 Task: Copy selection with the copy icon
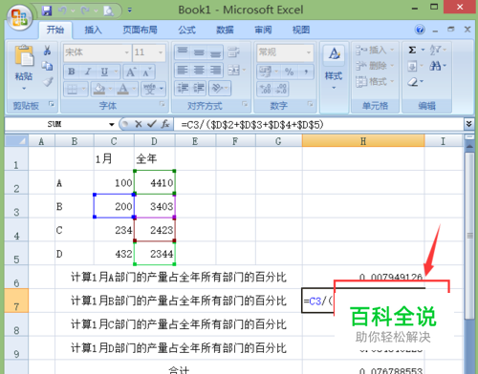(47, 66)
